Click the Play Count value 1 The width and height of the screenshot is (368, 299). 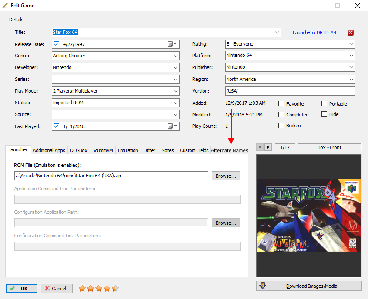(227, 126)
